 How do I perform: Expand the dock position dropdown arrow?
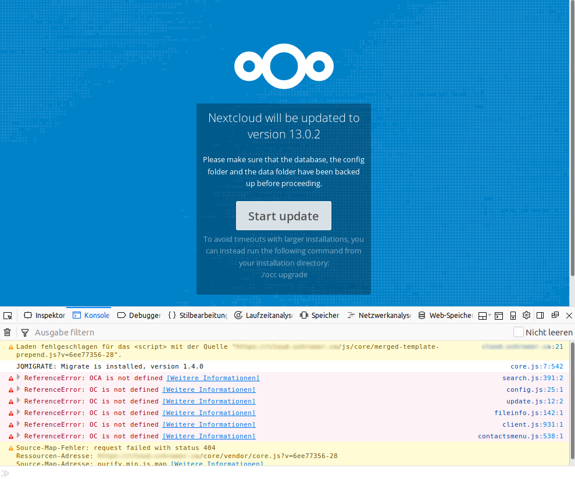(x=489, y=315)
